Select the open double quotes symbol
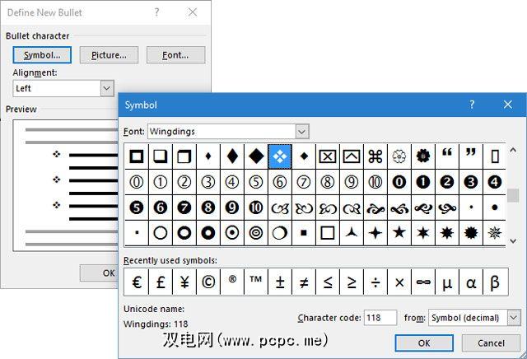Screen dimensions: 527x359 447,156
